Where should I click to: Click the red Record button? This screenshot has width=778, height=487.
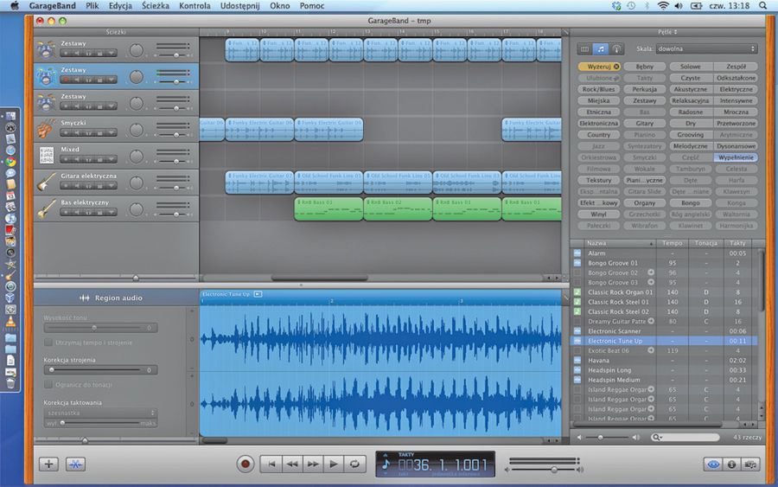[246, 464]
